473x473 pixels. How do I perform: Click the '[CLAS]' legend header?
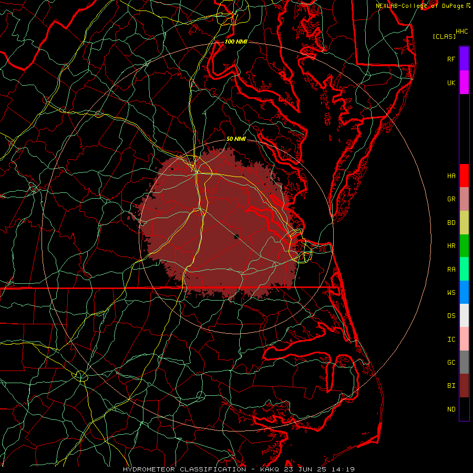[444, 36]
